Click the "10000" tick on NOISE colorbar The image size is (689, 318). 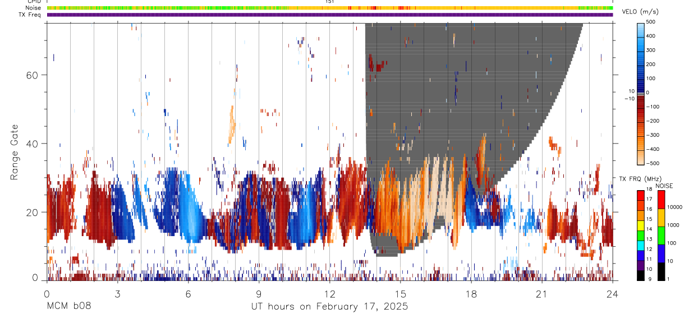point(675,208)
